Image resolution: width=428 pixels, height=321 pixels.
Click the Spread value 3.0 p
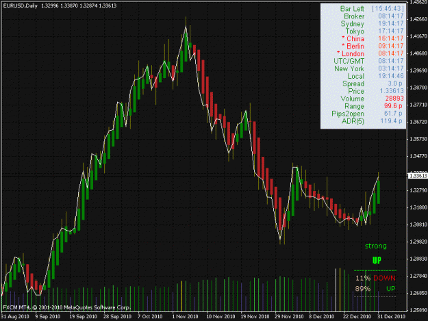tap(395, 84)
